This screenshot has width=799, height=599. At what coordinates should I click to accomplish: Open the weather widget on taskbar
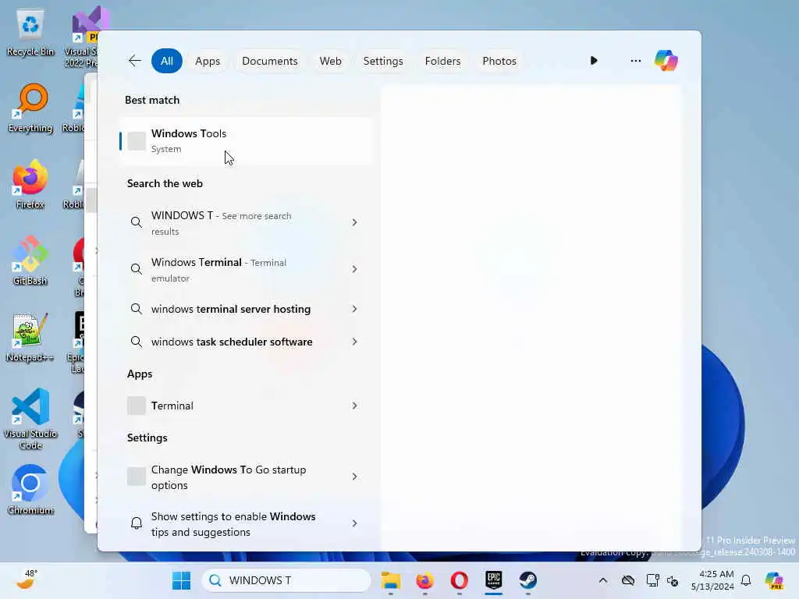(x=27, y=580)
